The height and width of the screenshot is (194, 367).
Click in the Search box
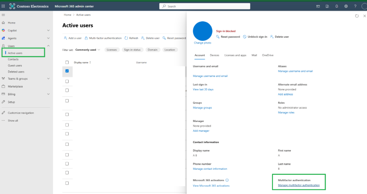coord(205,6)
